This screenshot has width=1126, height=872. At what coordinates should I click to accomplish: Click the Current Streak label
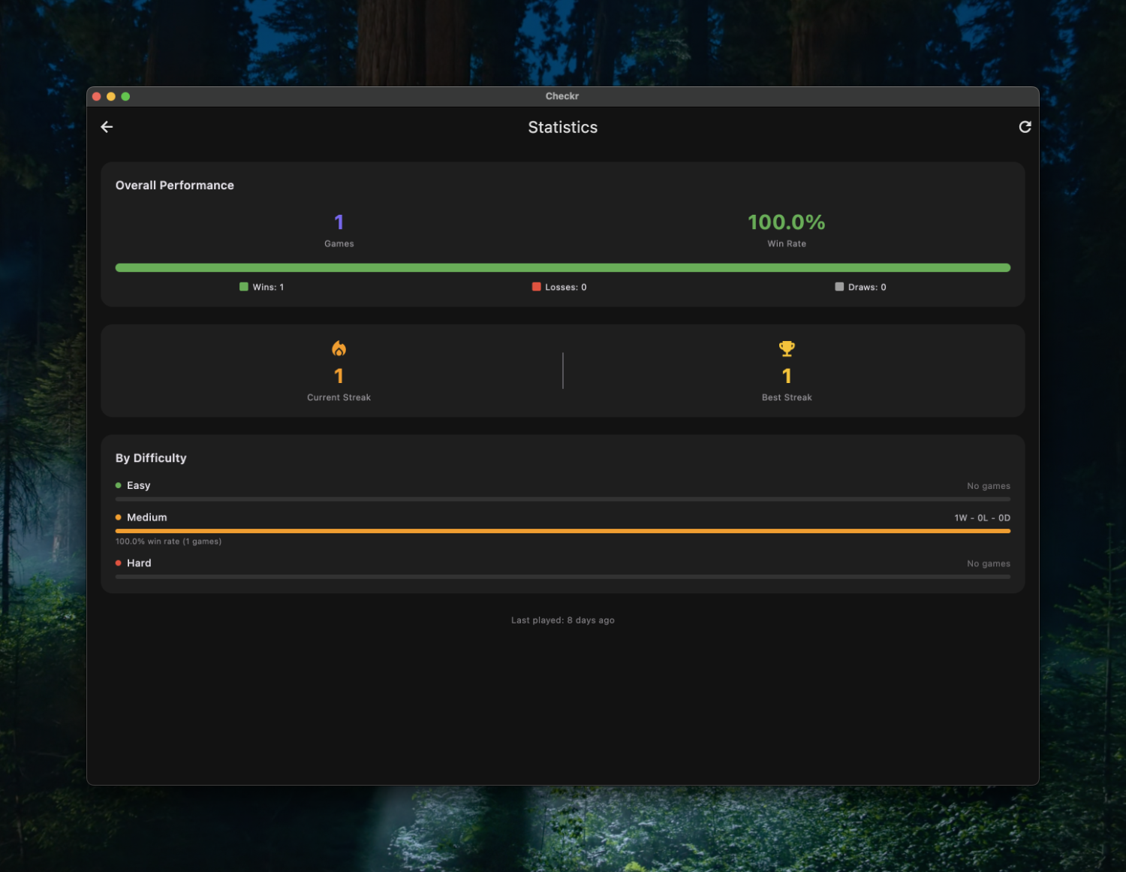[x=339, y=397]
